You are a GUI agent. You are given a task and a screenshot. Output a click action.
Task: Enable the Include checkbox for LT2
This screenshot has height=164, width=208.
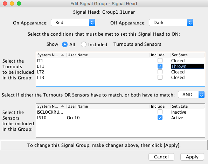[160, 72]
